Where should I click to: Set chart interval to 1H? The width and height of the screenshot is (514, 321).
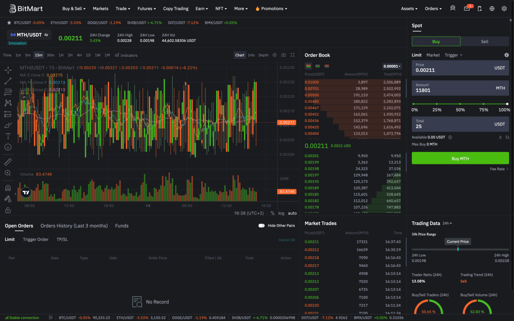click(x=61, y=55)
